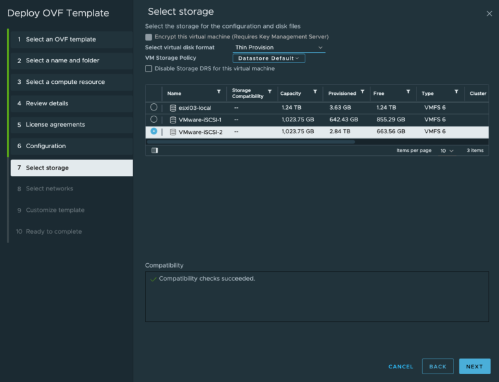Enable Encrypt this virtual machine checkbox

click(149, 37)
